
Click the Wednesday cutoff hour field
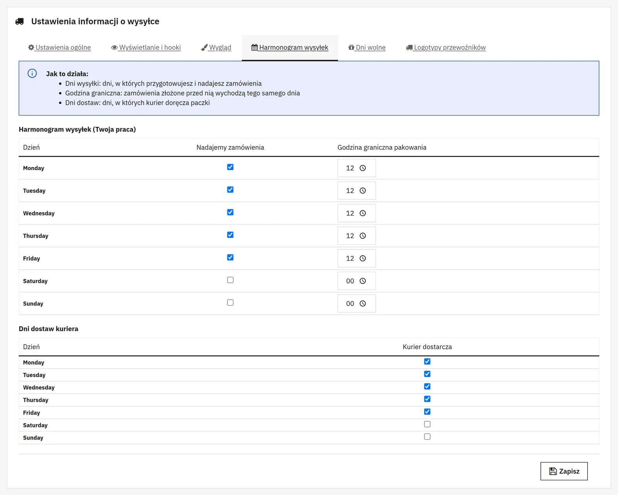(x=357, y=213)
